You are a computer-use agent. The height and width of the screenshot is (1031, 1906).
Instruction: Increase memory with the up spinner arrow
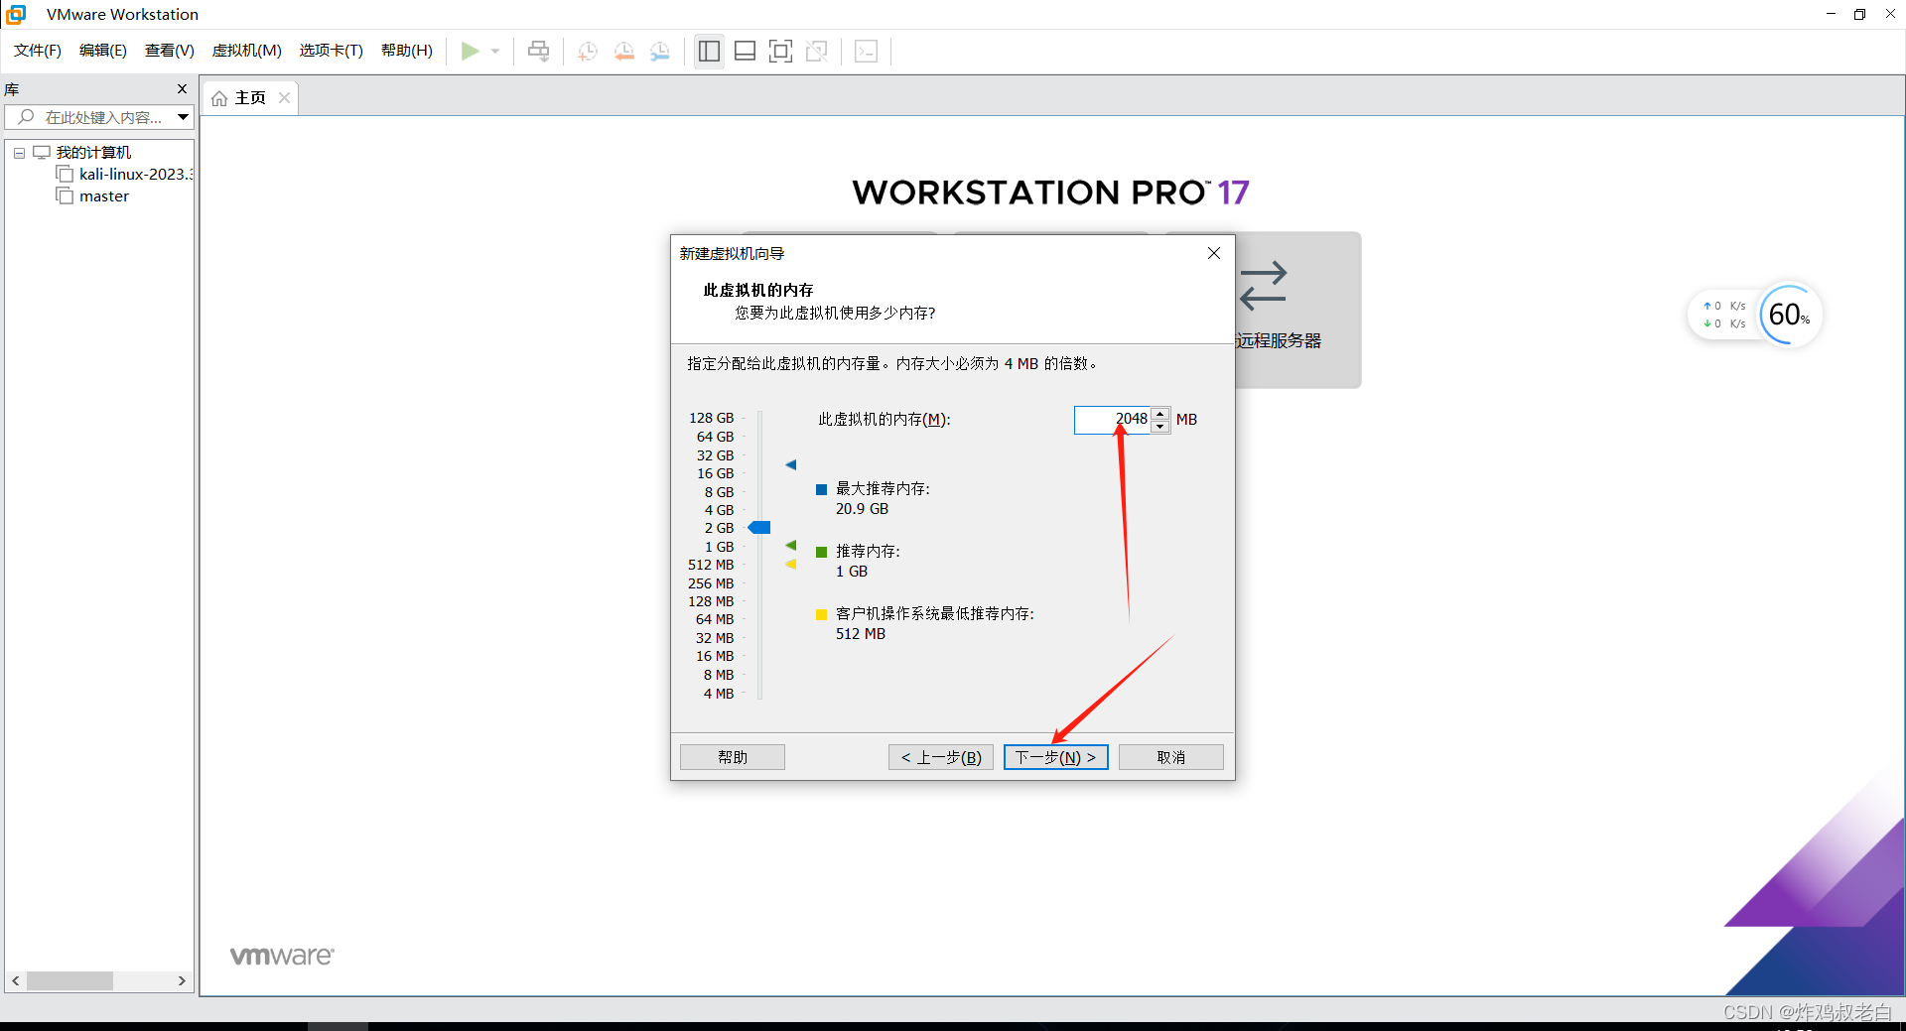coord(1160,414)
